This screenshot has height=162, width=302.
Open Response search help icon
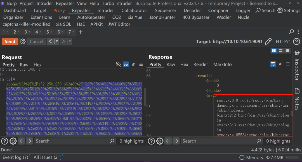pos(151,141)
